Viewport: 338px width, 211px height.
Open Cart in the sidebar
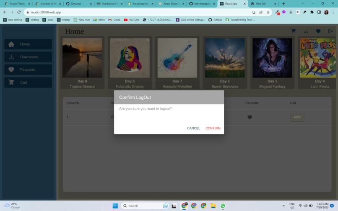pos(28,82)
